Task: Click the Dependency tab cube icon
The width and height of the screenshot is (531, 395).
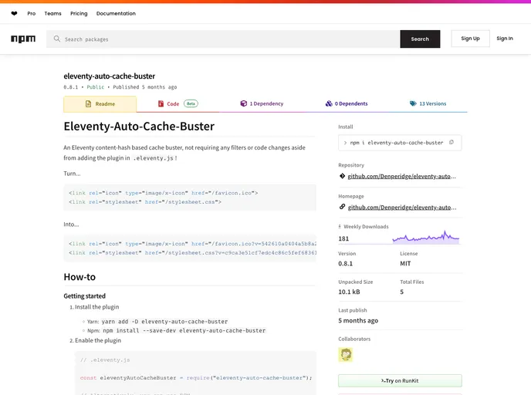Action: (243, 103)
